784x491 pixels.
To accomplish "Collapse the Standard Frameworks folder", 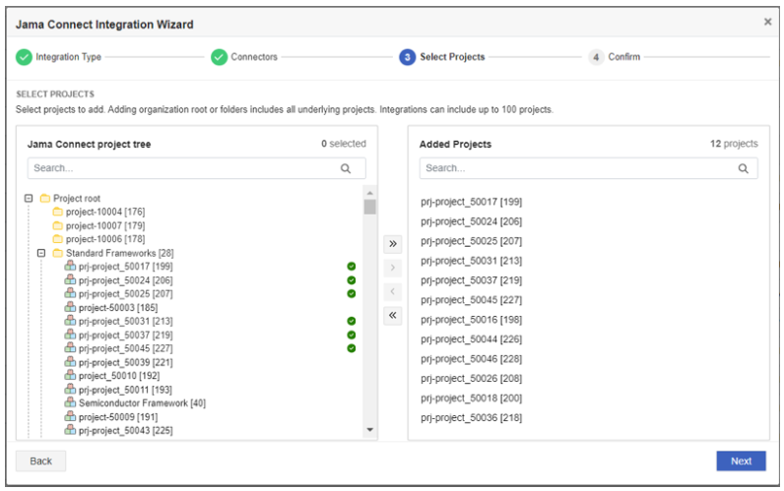I will [x=41, y=253].
